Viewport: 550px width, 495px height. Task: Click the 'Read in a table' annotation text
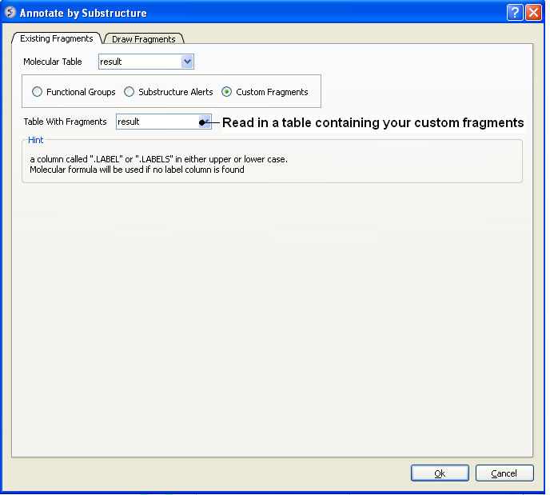[373, 123]
